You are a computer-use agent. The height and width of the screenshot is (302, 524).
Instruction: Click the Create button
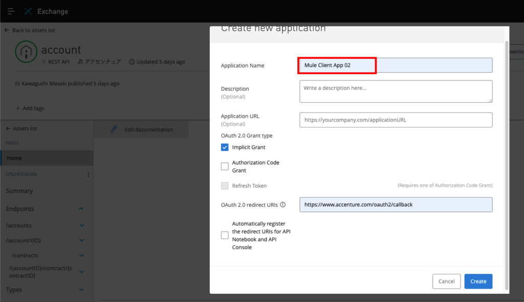pyautogui.click(x=478, y=281)
